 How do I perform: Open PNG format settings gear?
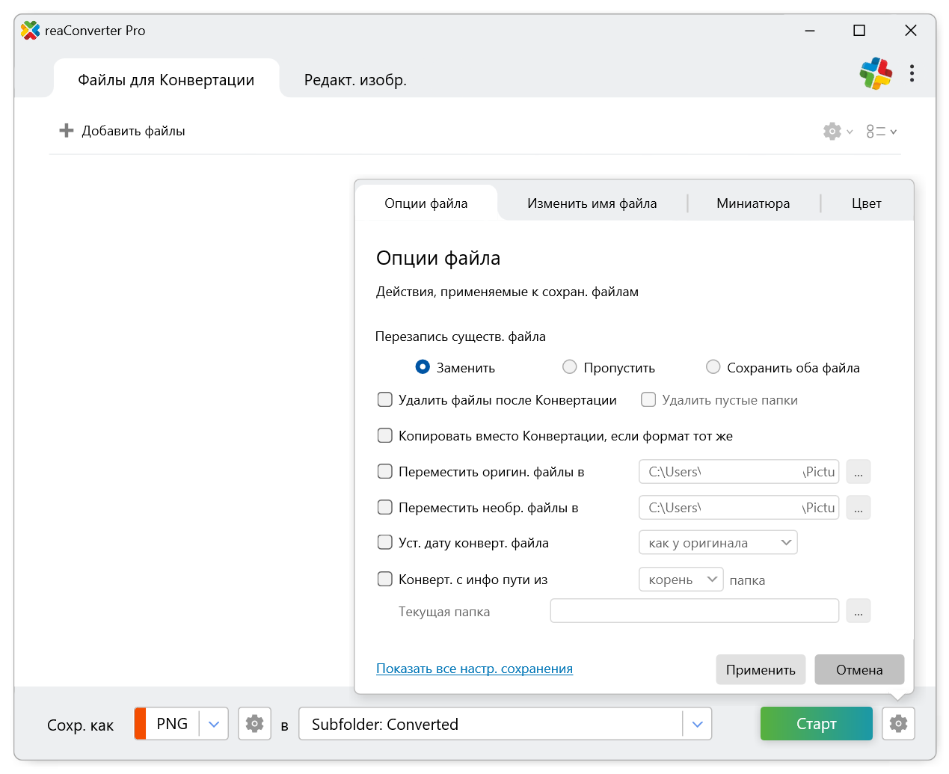coord(254,724)
